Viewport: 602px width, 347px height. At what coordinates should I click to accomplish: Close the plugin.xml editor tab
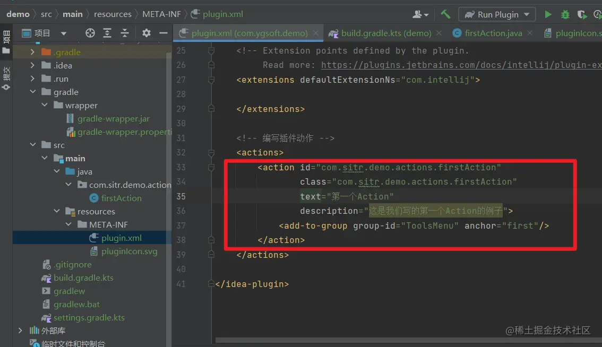(315, 33)
